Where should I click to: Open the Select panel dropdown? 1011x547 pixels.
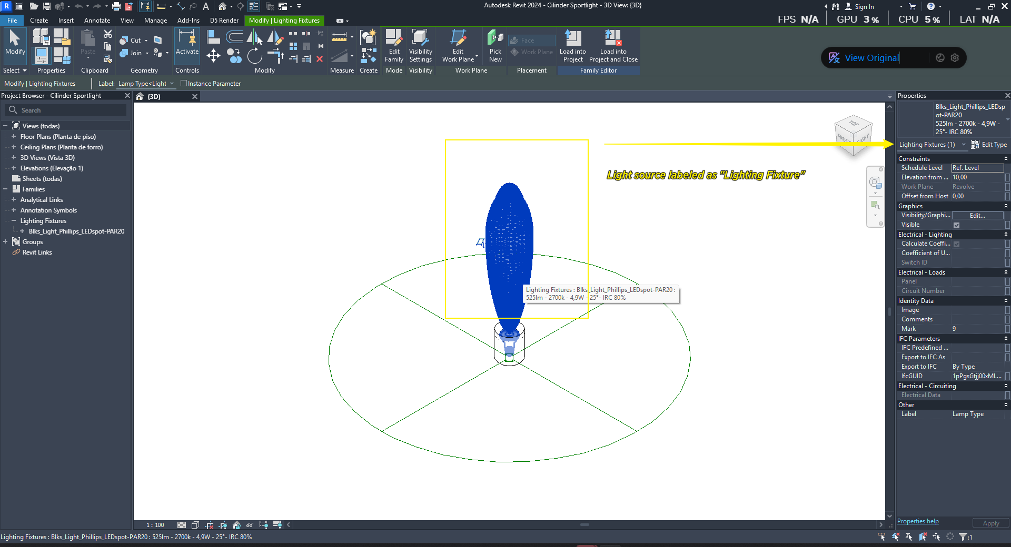pos(15,70)
